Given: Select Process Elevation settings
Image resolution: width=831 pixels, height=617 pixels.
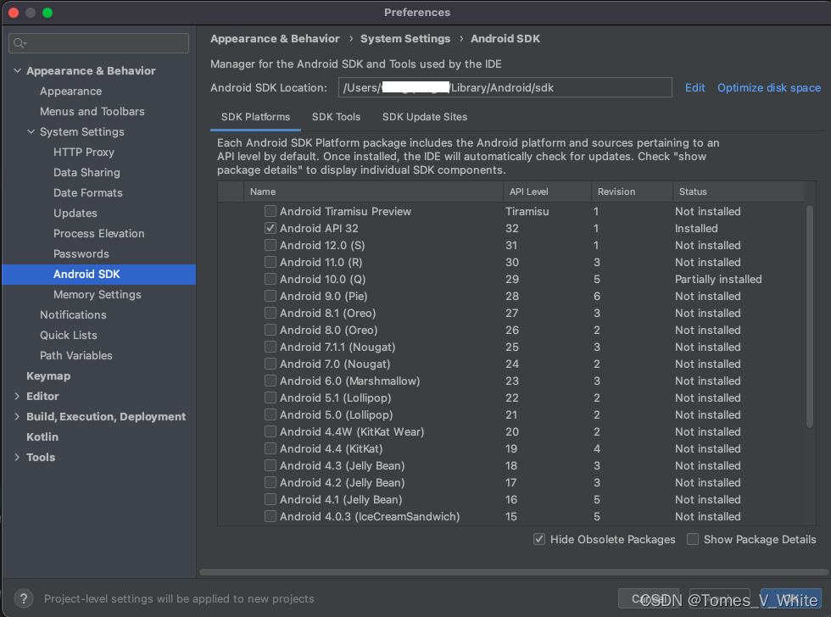Looking at the screenshot, I should (x=98, y=234).
